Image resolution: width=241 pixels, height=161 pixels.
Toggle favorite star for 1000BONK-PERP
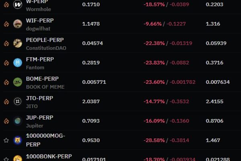[x=6, y=159]
